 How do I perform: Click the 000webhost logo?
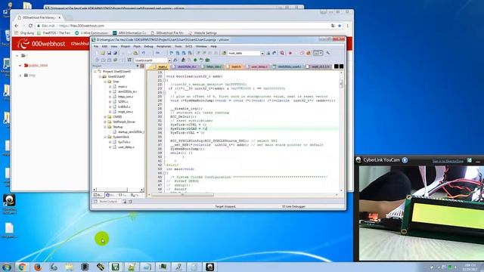41,44
